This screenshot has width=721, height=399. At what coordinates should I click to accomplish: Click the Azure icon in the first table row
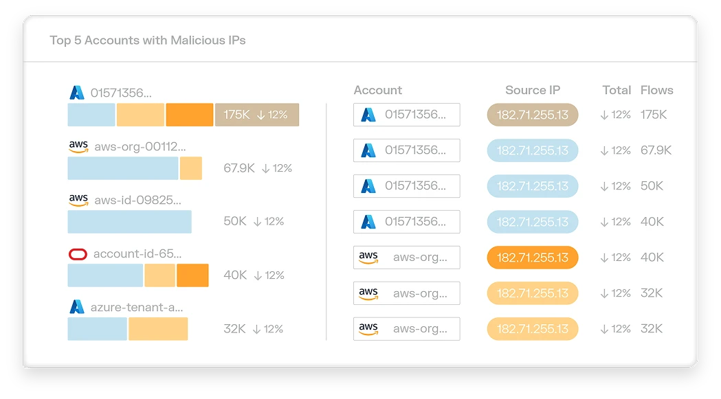pos(368,115)
